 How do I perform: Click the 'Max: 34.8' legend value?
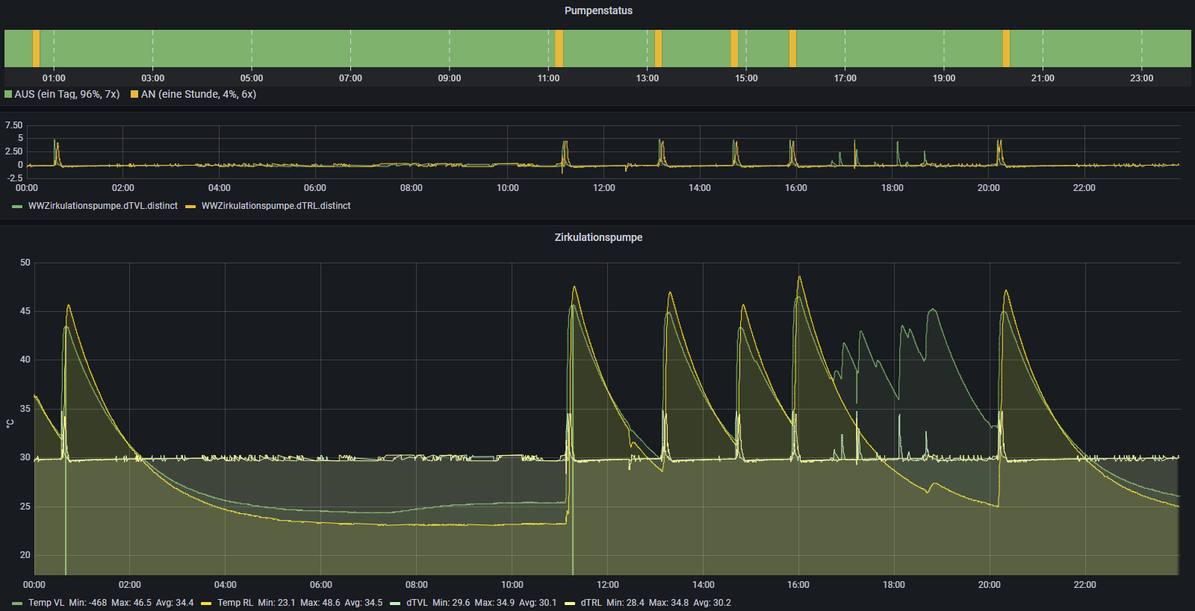pyautogui.click(x=669, y=603)
